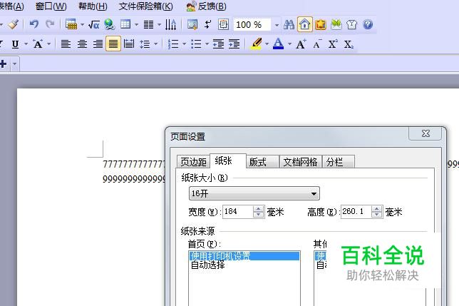Apply superscript formatting

click(x=333, y=44)
